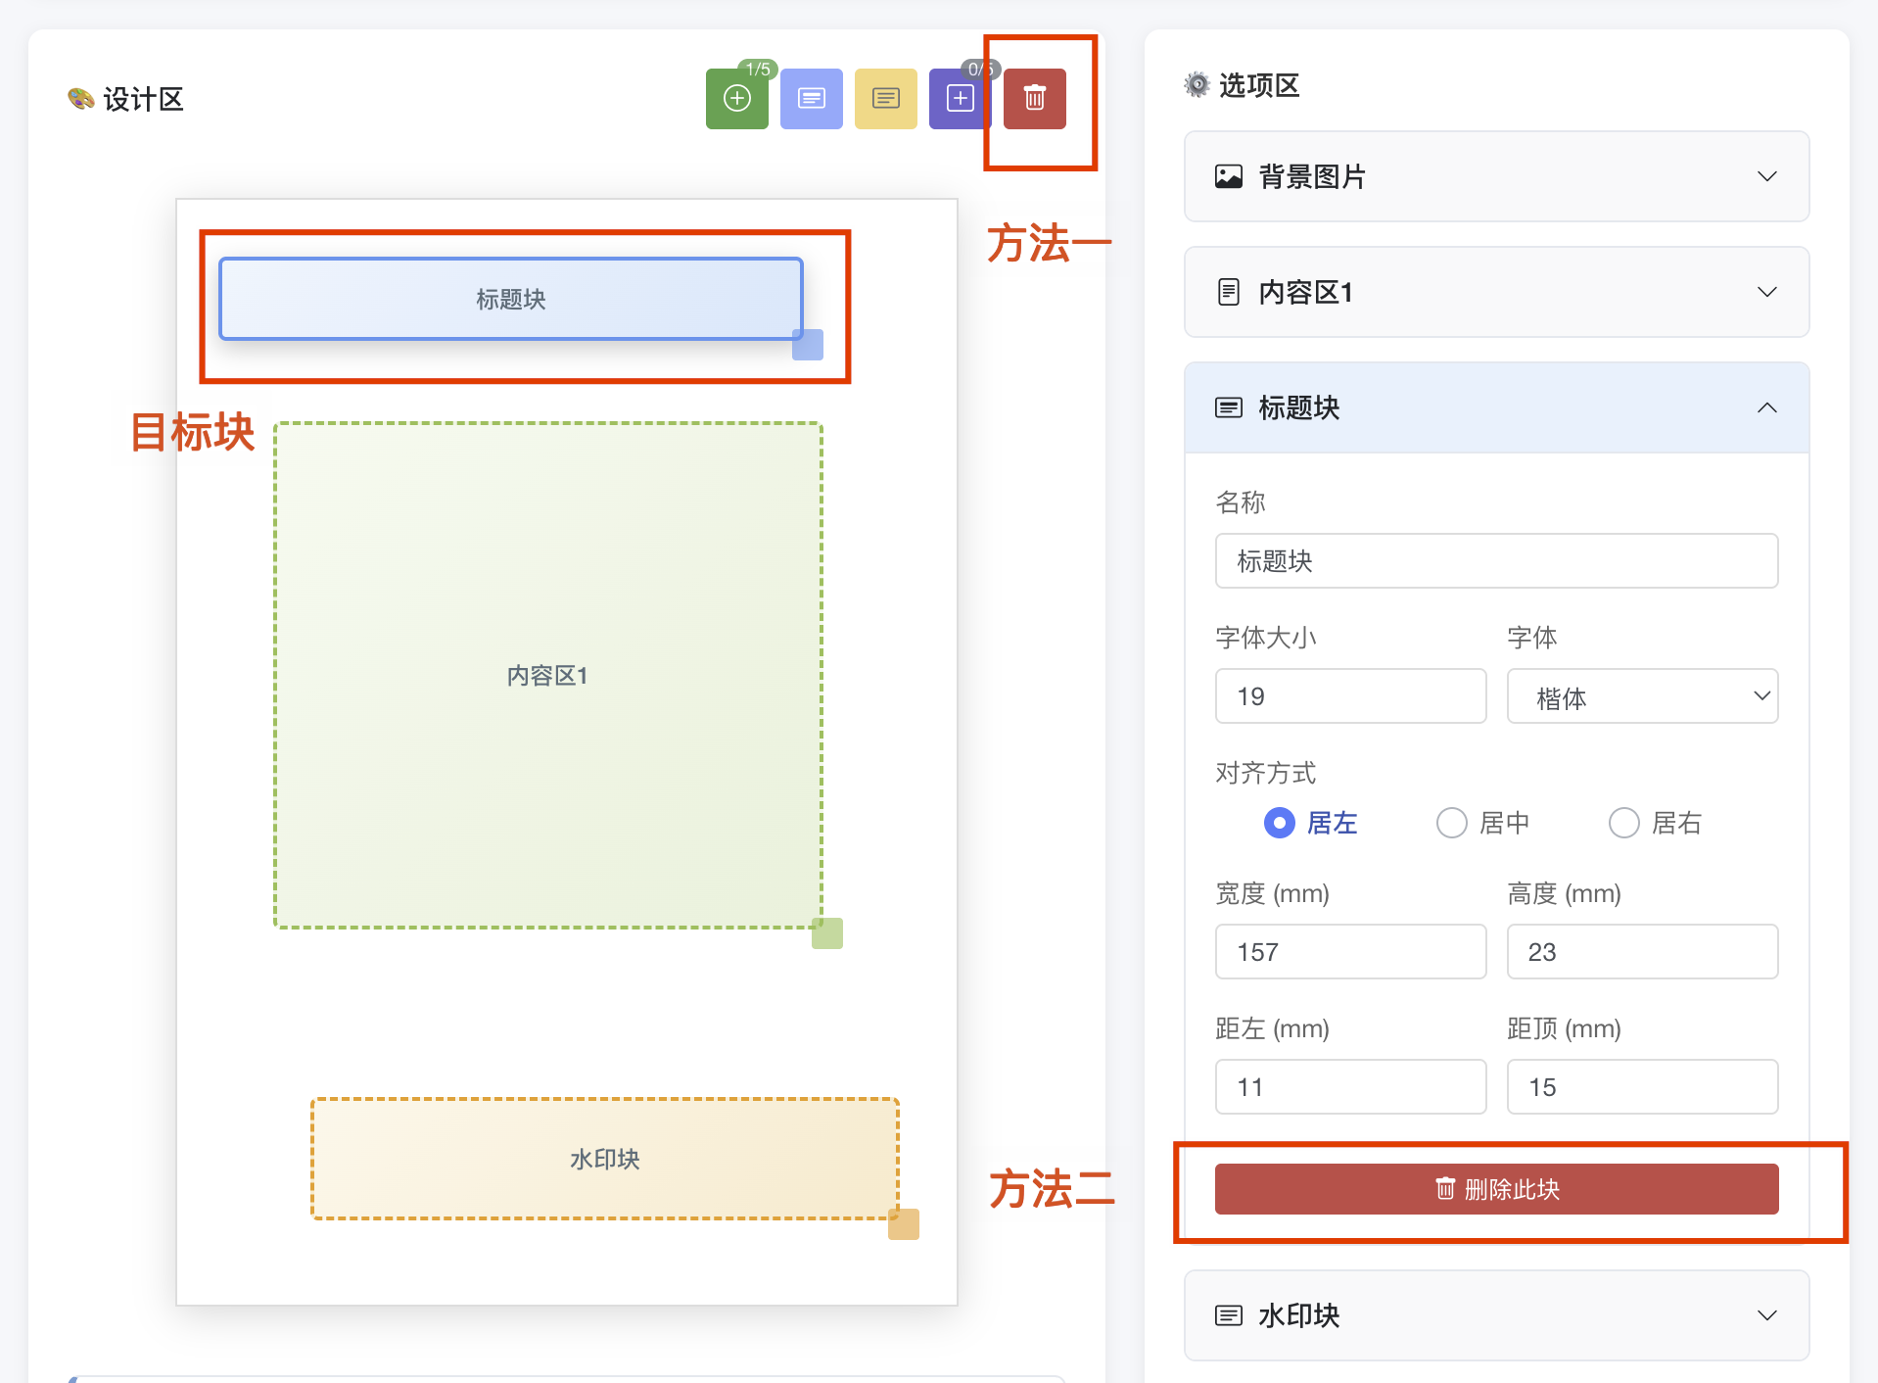Click the 距左 input showing 11

coord(1350,1087)
